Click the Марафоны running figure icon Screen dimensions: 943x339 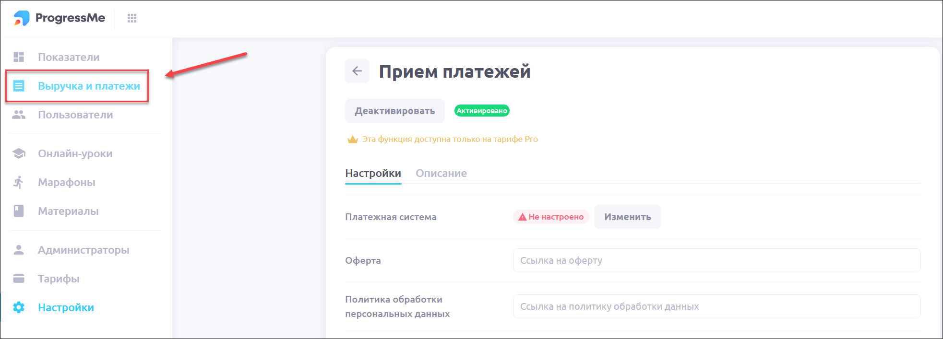tap(19, 182)
